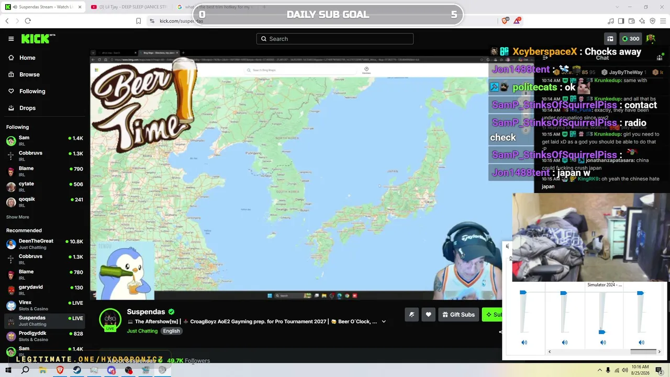Open DeenTheGreat's channel in Recommended
The image size is (670, 377).
click(44, 244)
